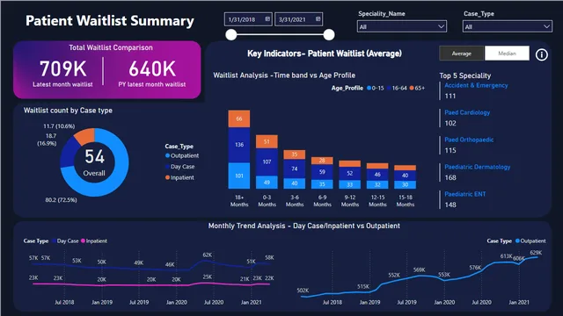Click donut label 80.2 (72.5%)
The height and width of the screenshot is (316, 563).
(61, 200)
